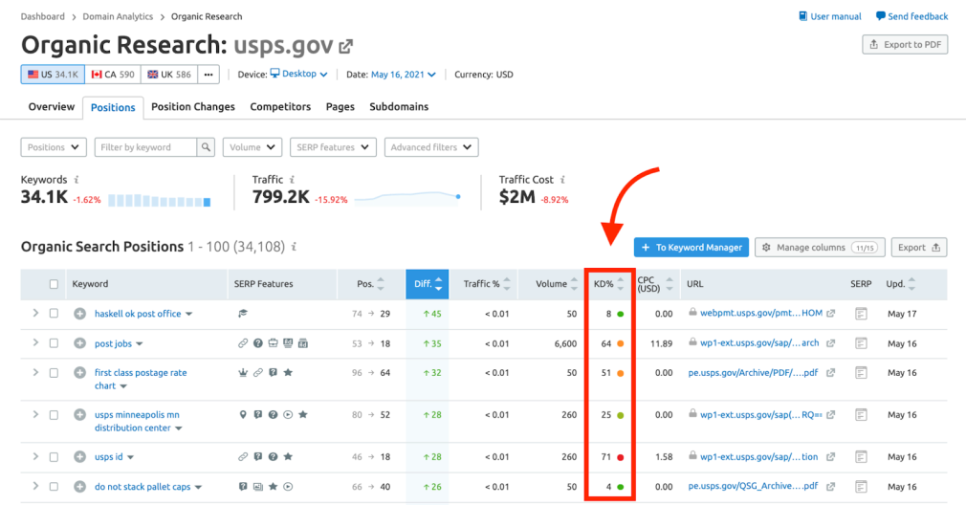Switch to the Position Changes tab
This screenshot has height=505, width=966.
point(192,107)
